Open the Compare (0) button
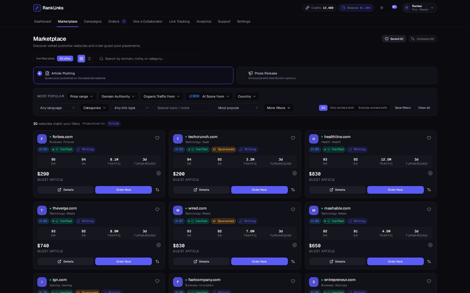 click(422, 39)
